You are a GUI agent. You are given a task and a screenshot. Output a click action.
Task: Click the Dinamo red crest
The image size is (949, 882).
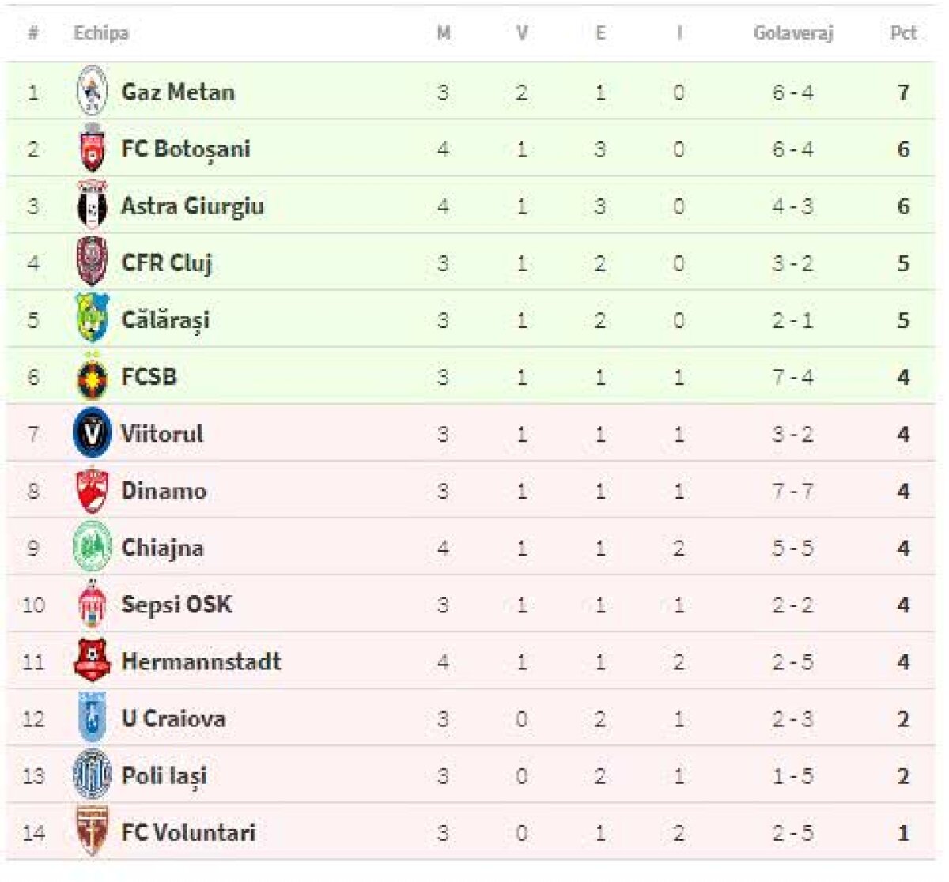[93, 491]
